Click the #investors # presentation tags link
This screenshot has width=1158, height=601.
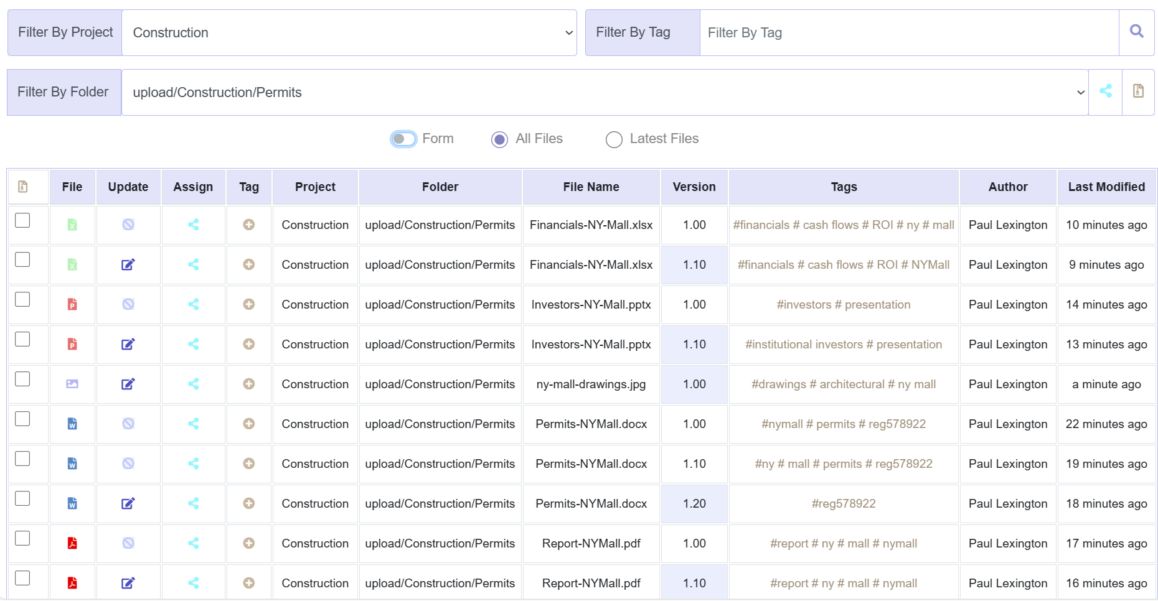843,304
